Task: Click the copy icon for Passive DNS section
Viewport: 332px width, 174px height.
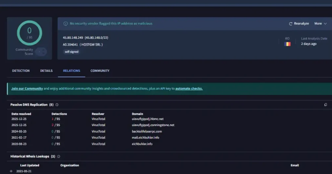Action: (x=325, y=105)
